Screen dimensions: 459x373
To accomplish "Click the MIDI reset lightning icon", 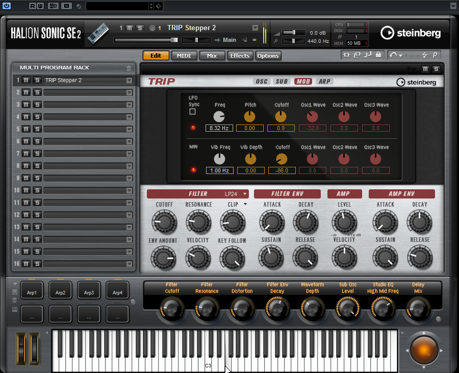I will [x=424, y=55].
